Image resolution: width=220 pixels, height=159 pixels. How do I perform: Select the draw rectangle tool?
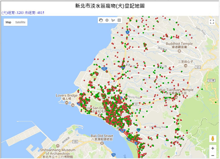point(119,20)
